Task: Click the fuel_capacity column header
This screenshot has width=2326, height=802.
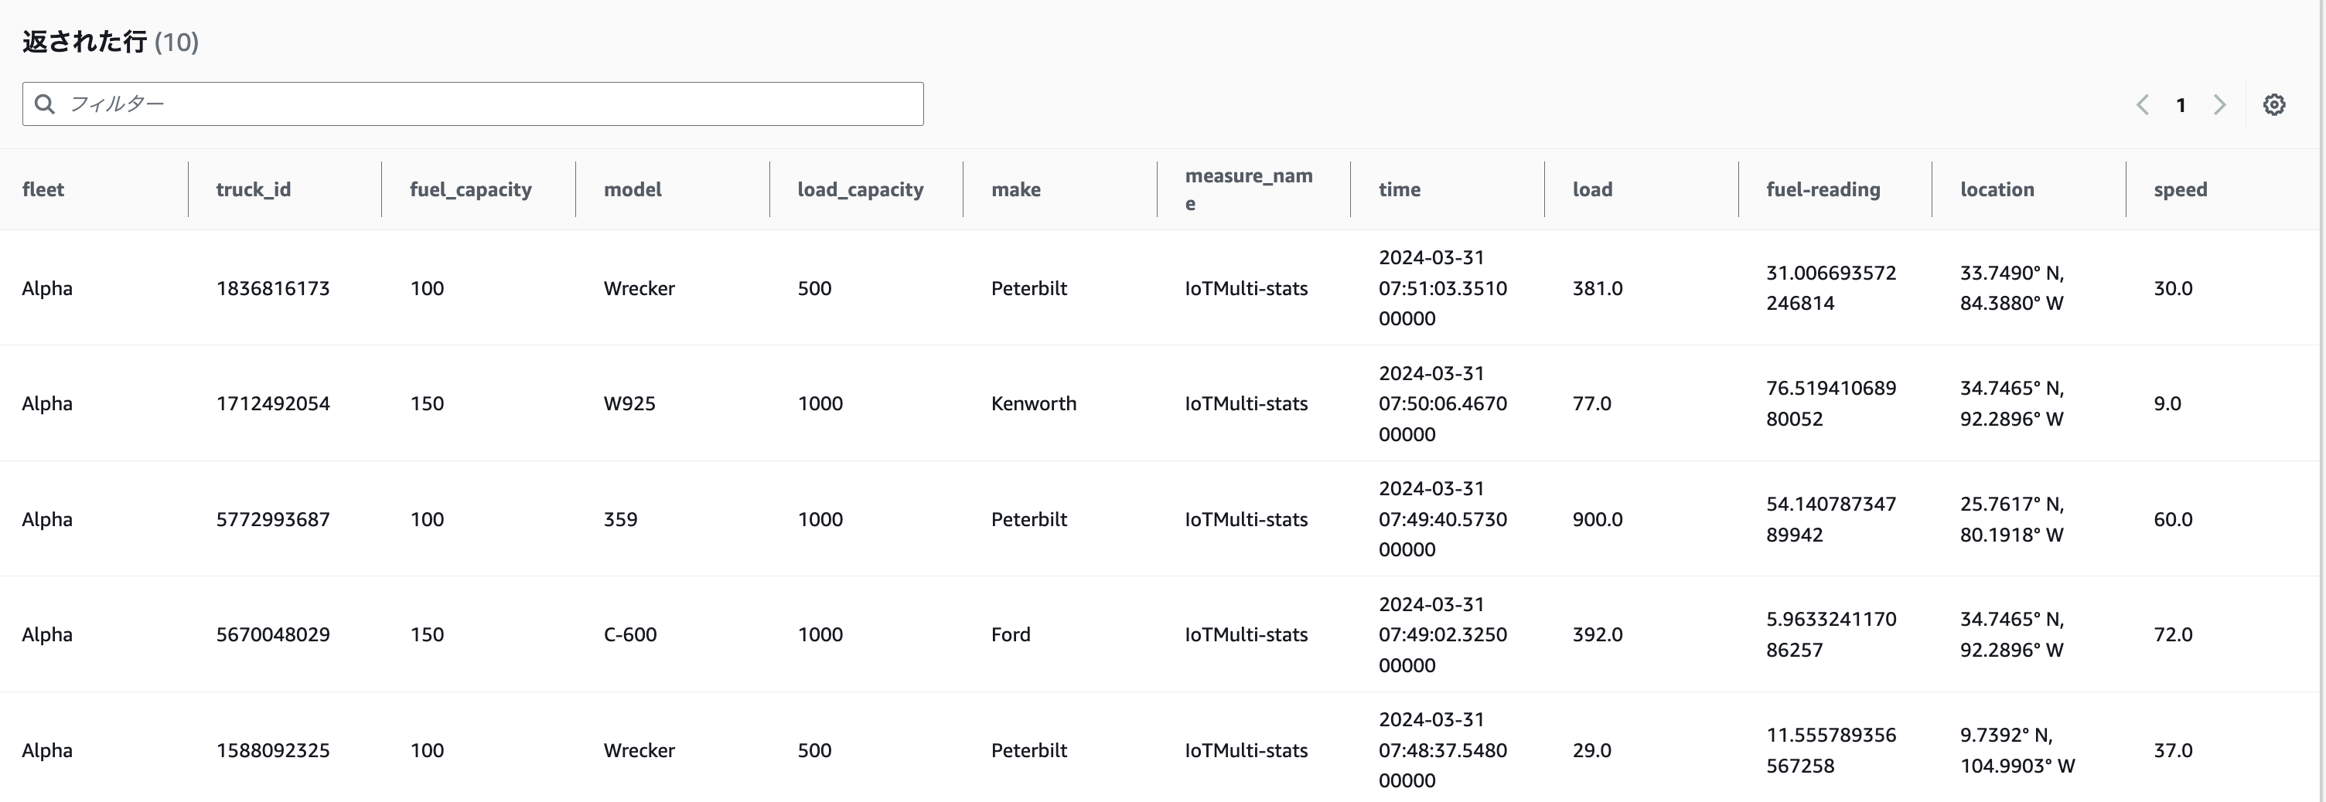Action: [x=470, y=189]
